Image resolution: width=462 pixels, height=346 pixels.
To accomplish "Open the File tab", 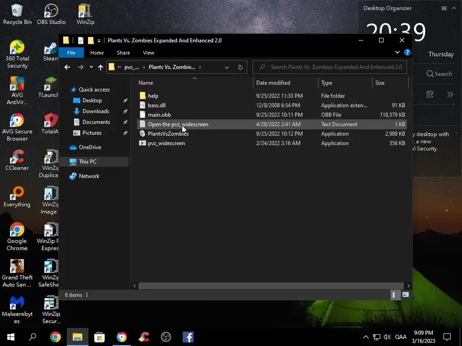I will (71, 52).
